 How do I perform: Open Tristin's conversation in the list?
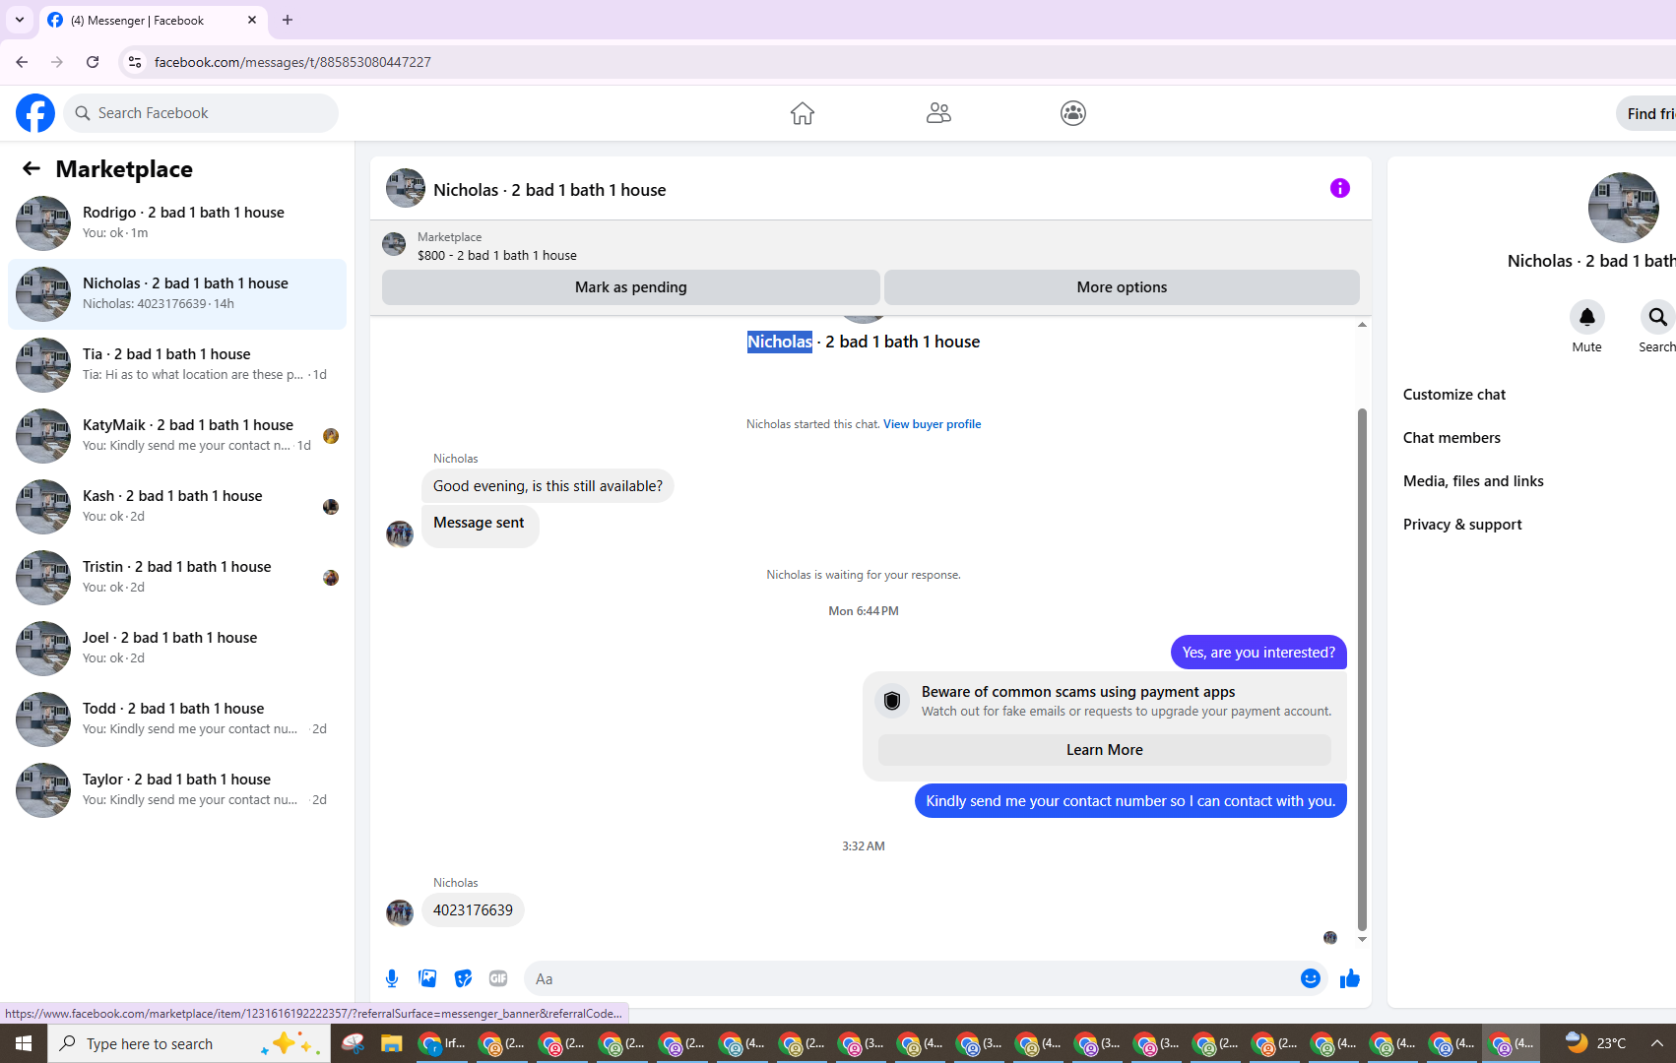[x=177, y=577]
